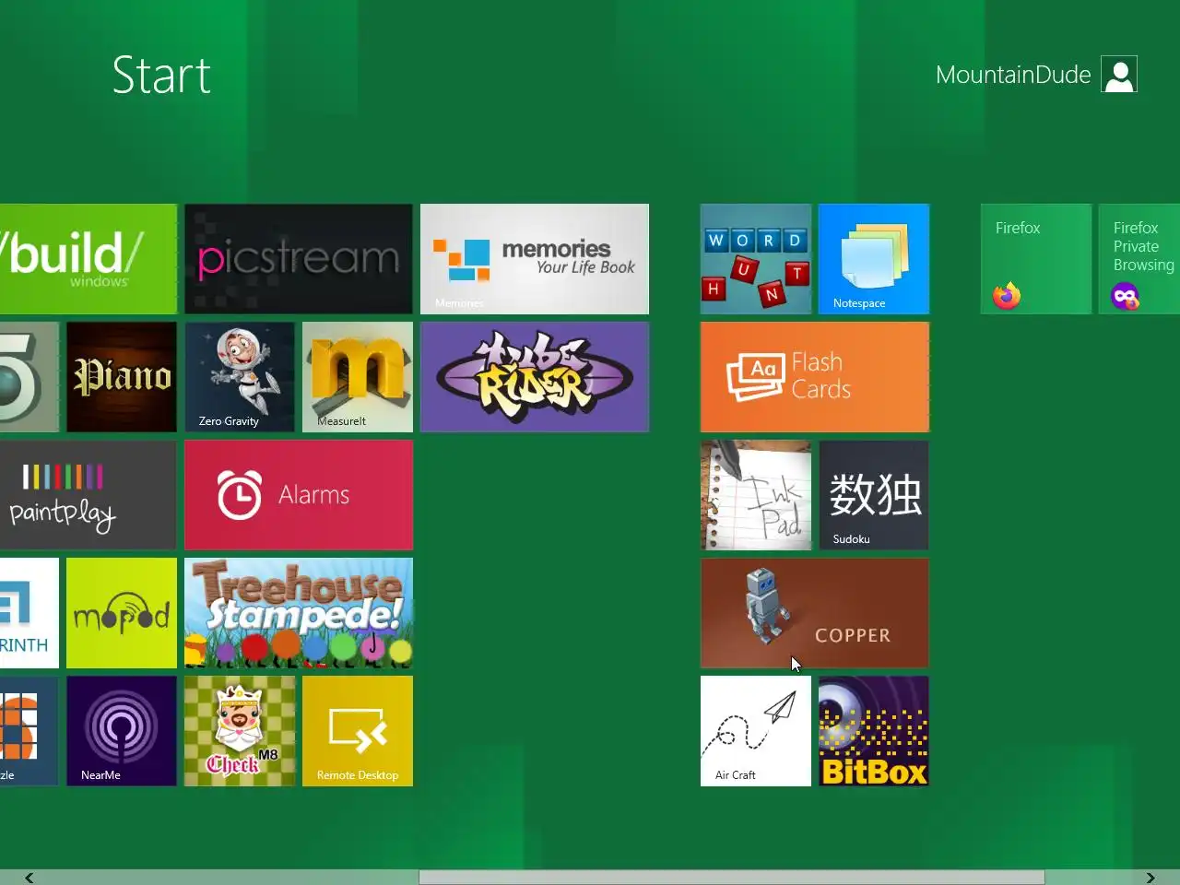This screenshot has height=885, width=1180.
Task: Open Treehouse Stampede! game tile
Action: 299,613
